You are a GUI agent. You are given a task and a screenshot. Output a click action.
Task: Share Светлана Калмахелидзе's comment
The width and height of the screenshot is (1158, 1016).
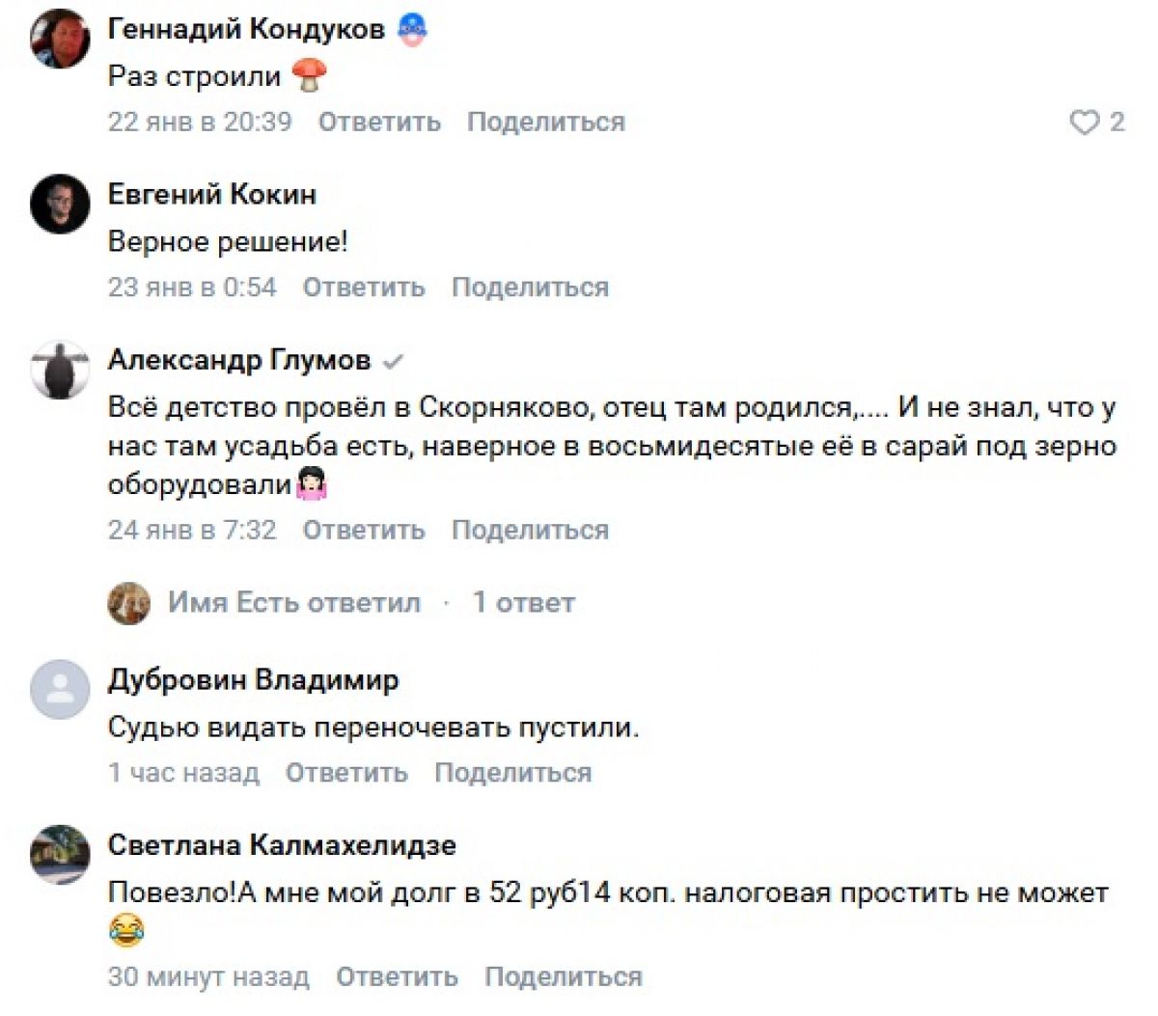[x=563, y=976]
